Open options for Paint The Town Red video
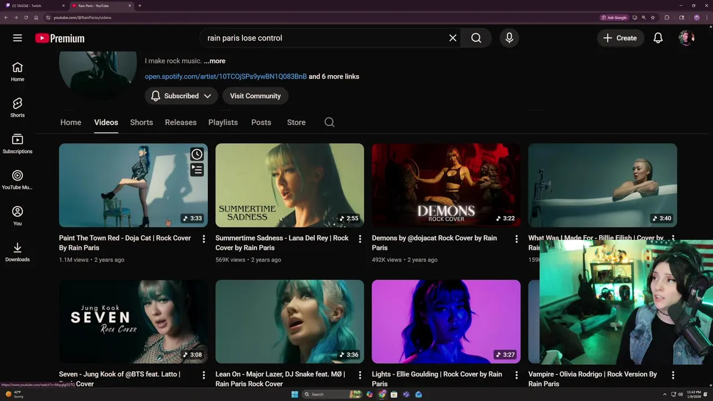 tap(203, 239)
